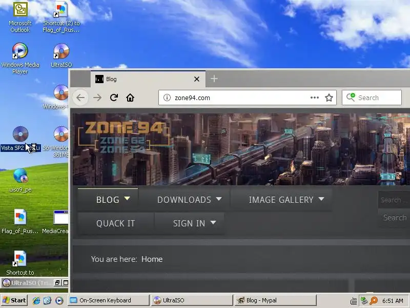Open the DOWNLOADS menu item
Viewport: 410px width, 308px height.
coord(184,200)
